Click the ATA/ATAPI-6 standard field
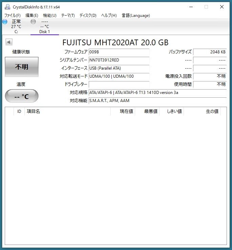The height and width of the screenshot is (250, 232). [x=157, y=93]
